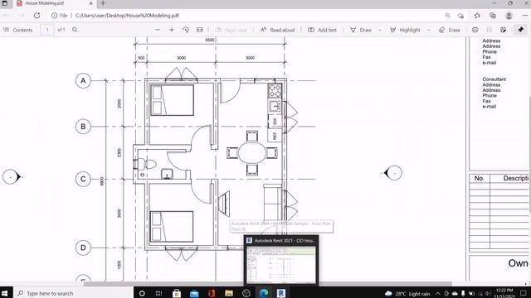531x298 pixels.
Task: Select the Erase tool
Action: [450, 30]
